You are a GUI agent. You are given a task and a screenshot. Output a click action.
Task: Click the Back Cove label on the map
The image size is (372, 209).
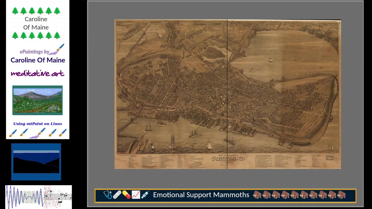click(278, 51)
